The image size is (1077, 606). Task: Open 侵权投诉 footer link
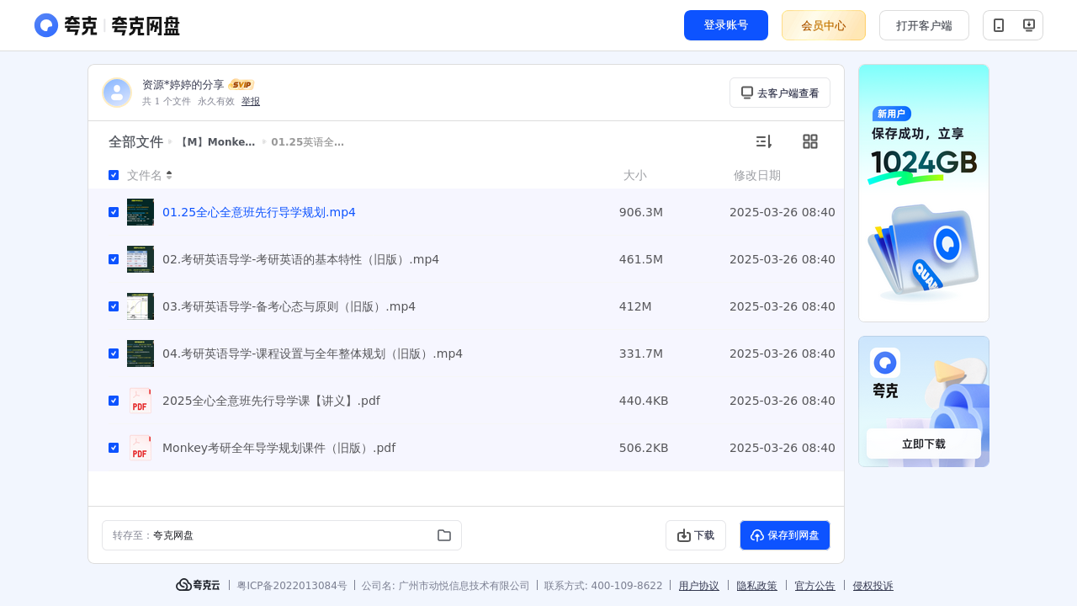coord(873,586)
